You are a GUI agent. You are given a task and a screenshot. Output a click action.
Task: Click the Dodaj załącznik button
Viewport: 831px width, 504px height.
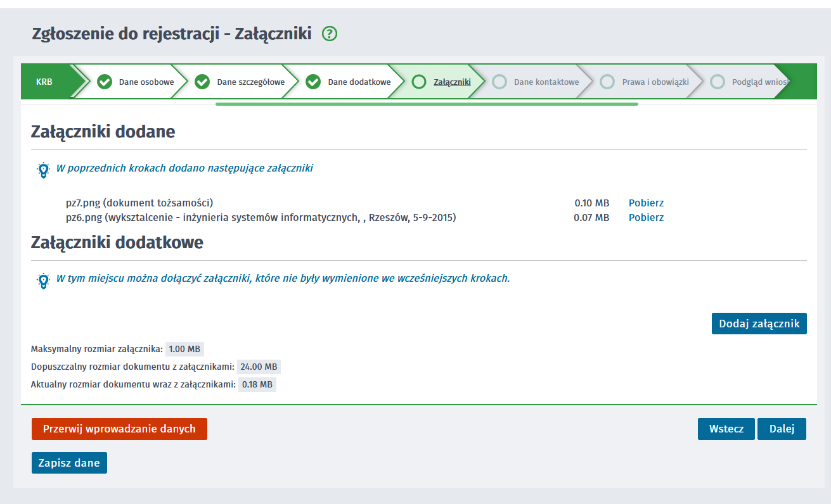759,324
